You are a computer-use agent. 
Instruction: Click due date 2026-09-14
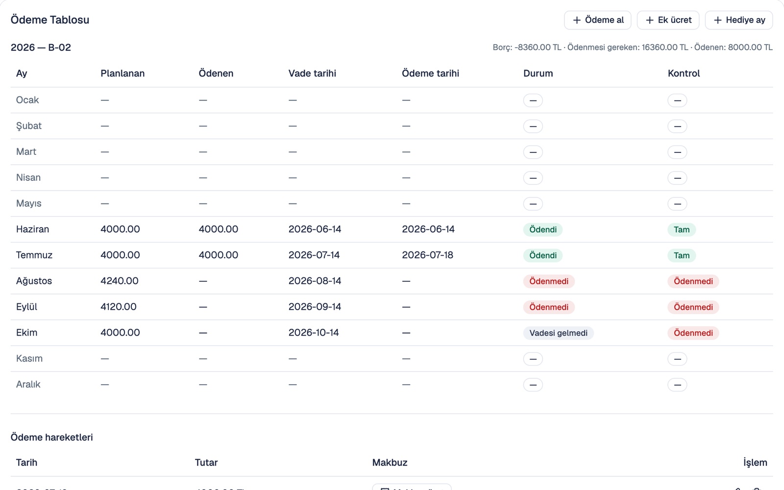(x=315, y=307)
